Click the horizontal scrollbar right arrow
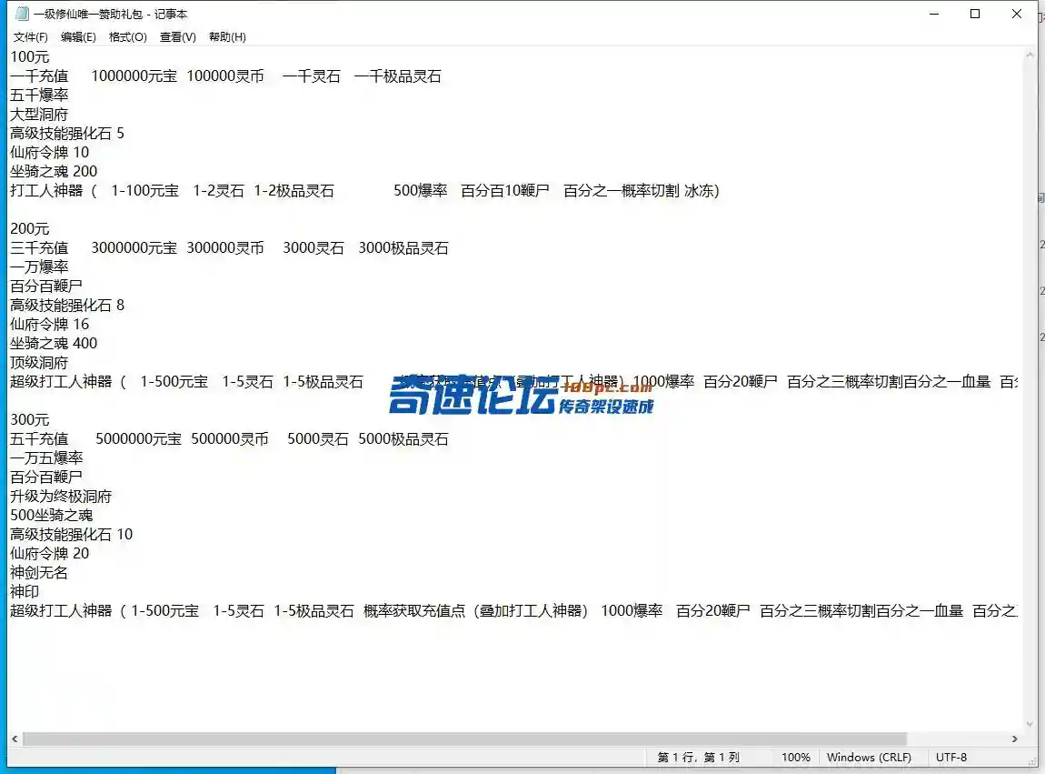Screen dimensions: 1045x774 click(1014, 739)
